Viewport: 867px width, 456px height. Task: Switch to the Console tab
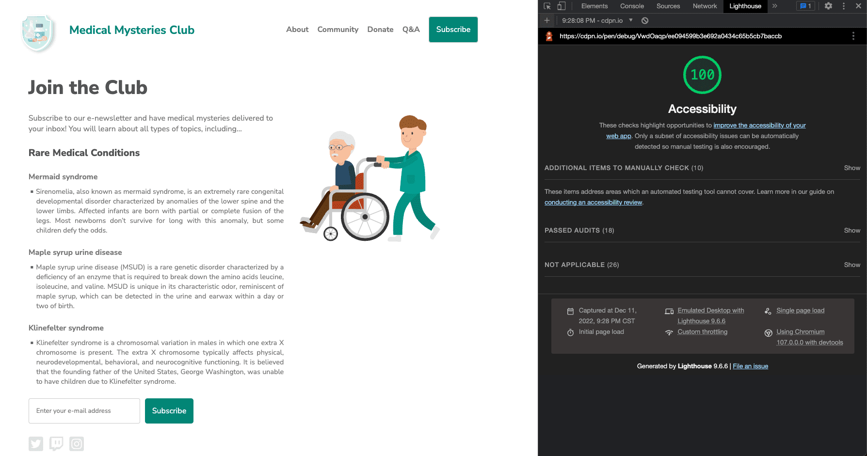[x=631, y=6]
